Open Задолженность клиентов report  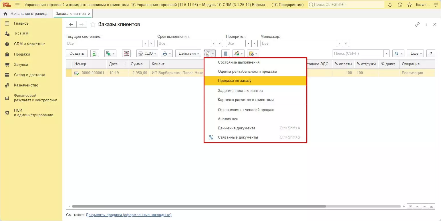pos(255,91)
